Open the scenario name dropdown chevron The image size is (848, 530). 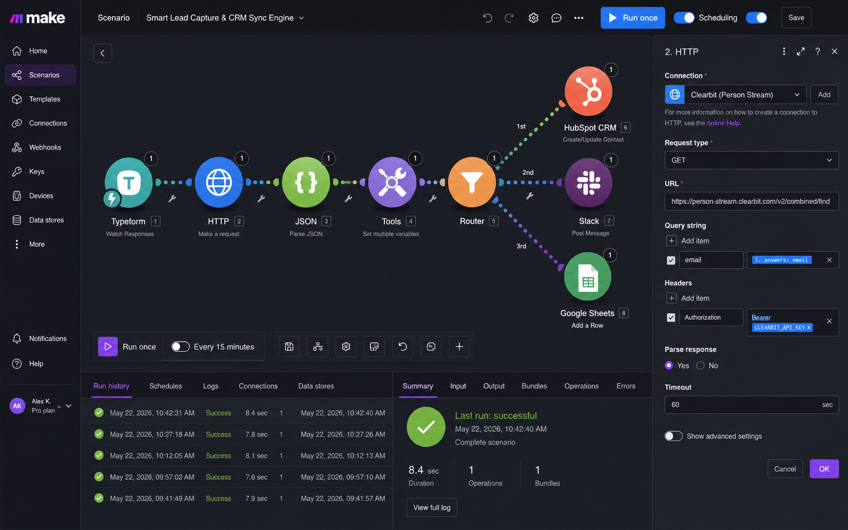pyautogui.click(x=302, y=18)
